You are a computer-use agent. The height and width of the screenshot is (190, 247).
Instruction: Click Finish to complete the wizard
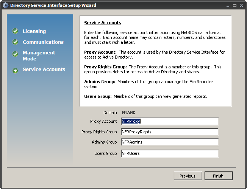pos(218,176)
